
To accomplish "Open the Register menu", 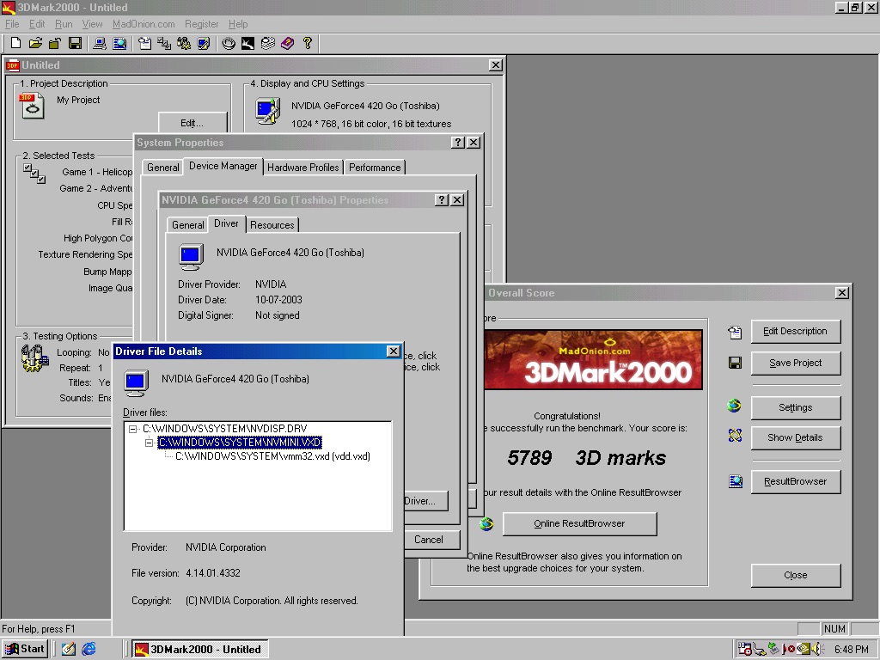I will (201, 24).
